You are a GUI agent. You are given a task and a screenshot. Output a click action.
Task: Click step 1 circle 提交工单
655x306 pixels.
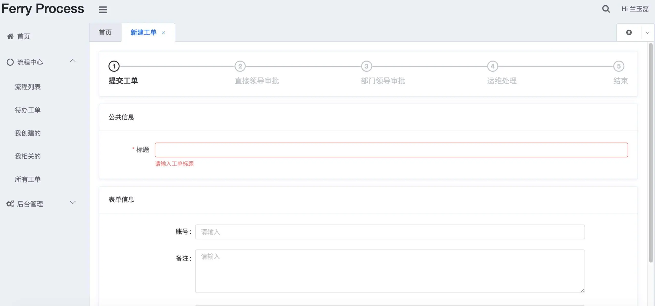tap(114, 66)
